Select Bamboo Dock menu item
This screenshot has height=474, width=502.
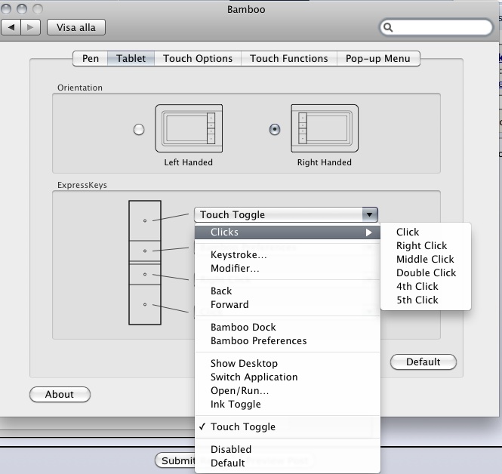coord(287,327)
